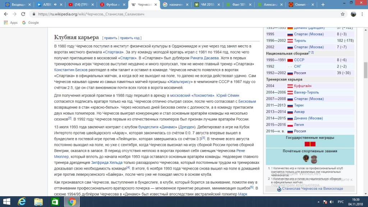Viewport: 368px width, 207px height.
Task: Switch to the Олимп tab
Action: pyautogui.click(x=302, y=4)
